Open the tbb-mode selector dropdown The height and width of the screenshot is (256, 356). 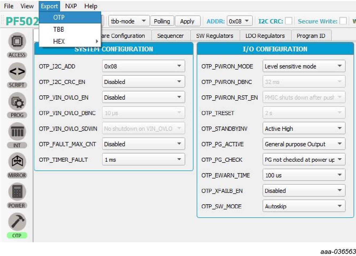(129, 21)
